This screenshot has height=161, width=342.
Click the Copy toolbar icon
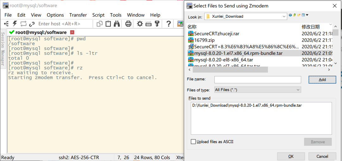click(x=100, y=23)
